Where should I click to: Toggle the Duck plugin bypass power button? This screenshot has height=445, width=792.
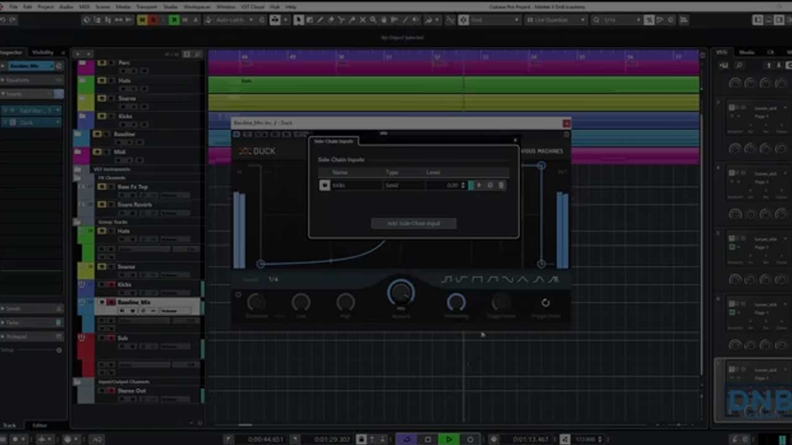(236, 134)
